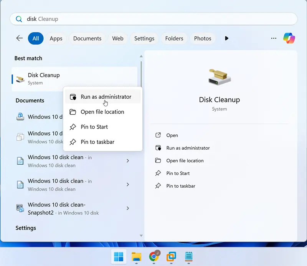Show more filters with the play arrow
Screen dimensions: 307x266
(226, 38)
